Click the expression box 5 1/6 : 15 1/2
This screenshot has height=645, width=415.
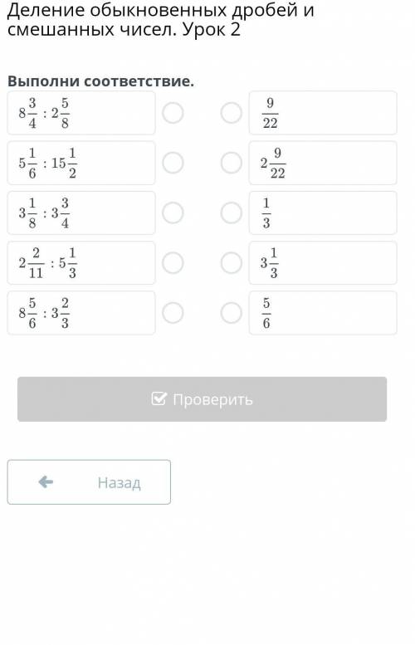point(81,163)
